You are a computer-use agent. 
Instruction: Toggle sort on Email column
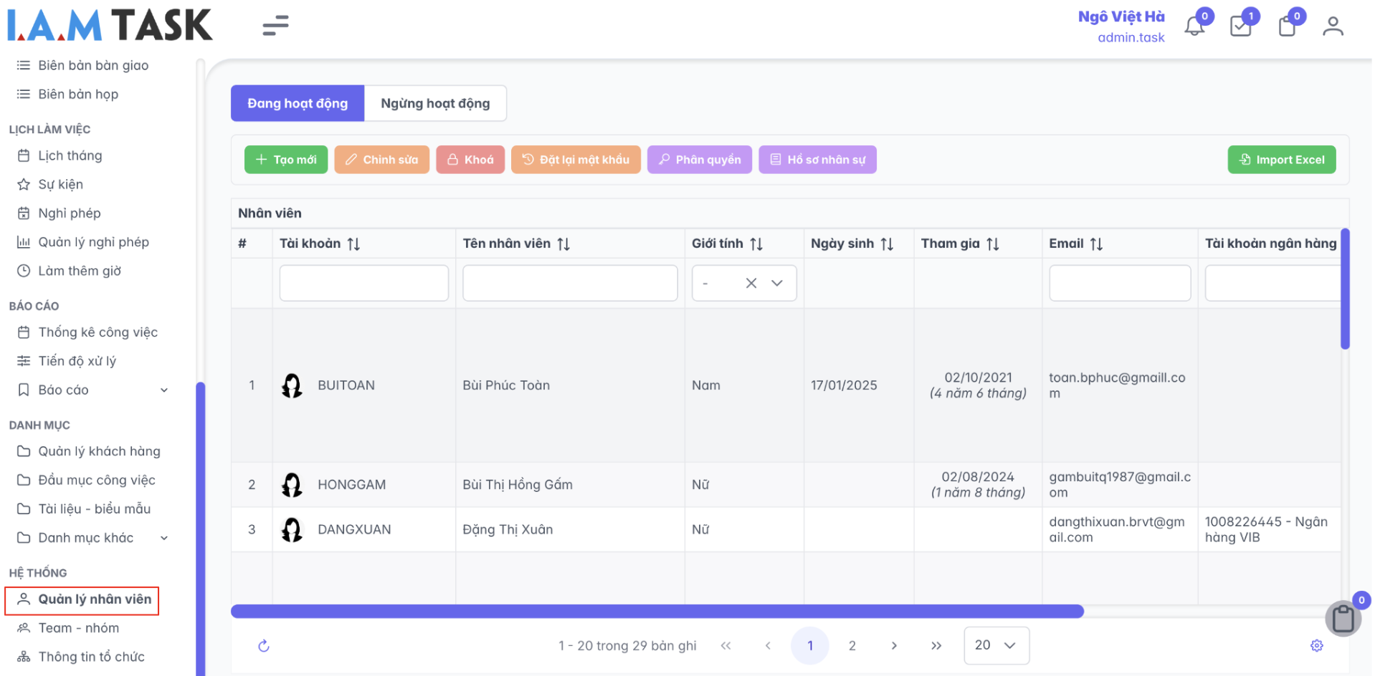[1096, 244]
